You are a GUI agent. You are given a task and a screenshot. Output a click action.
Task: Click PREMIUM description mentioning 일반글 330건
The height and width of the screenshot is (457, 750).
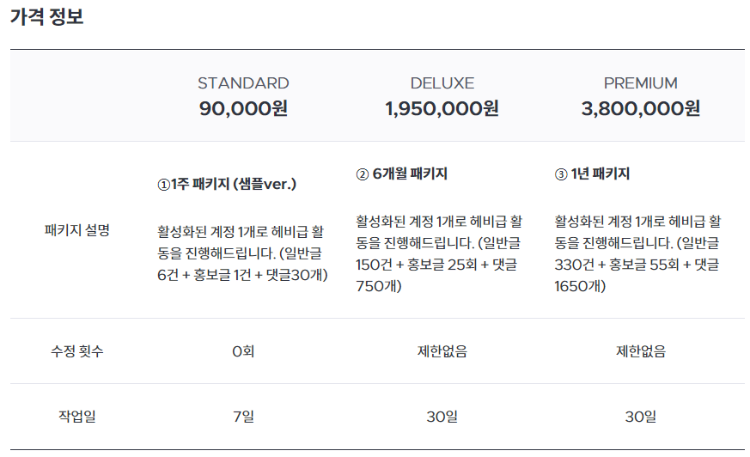(x=637, y=253)
